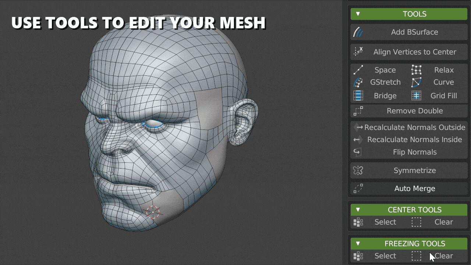471x265 pixels.
Task: Select the Space tool icon
Action: pyautogui.click(x=358, y=70)
